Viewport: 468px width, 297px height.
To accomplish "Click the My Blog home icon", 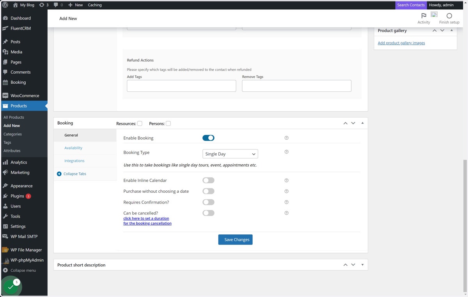I will point(15,5).
